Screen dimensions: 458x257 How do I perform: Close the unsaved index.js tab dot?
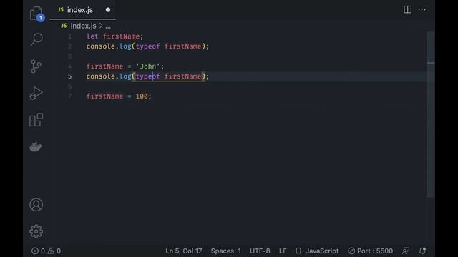pyautogui.click(x=108, y=9)
